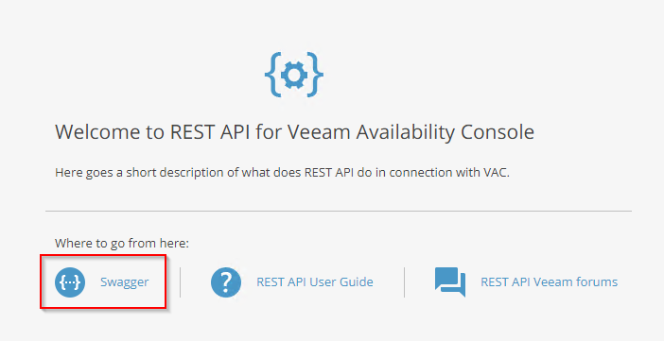Visit the REST API Veeam forums link

549,281
